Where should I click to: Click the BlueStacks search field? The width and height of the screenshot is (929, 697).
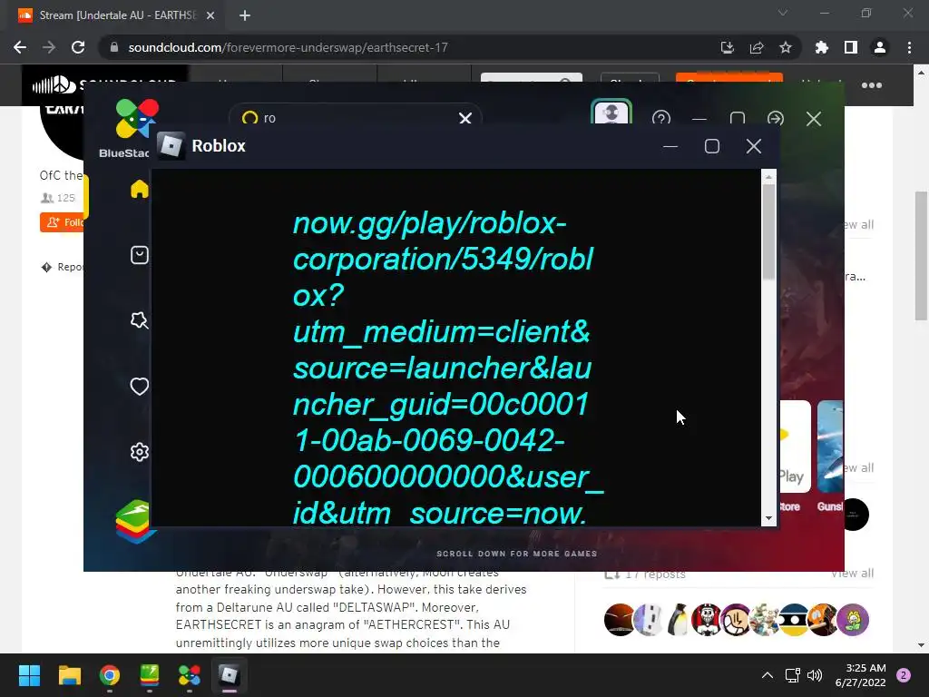[356, 118]
